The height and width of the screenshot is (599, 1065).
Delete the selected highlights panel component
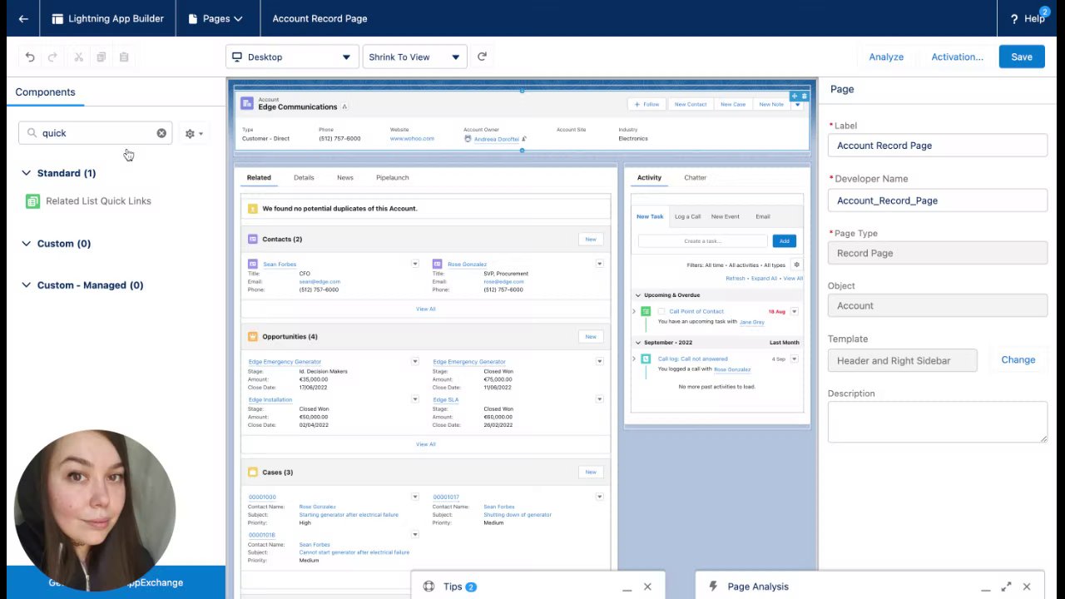pyautogui.click(x=804, y=96)
